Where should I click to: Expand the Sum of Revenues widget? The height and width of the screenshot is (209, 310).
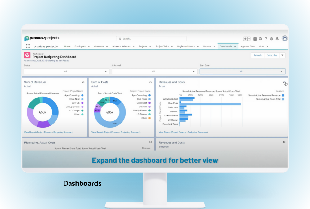point(83,82)
